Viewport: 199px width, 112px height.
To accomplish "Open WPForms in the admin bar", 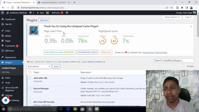I will (x=57, y=13).
